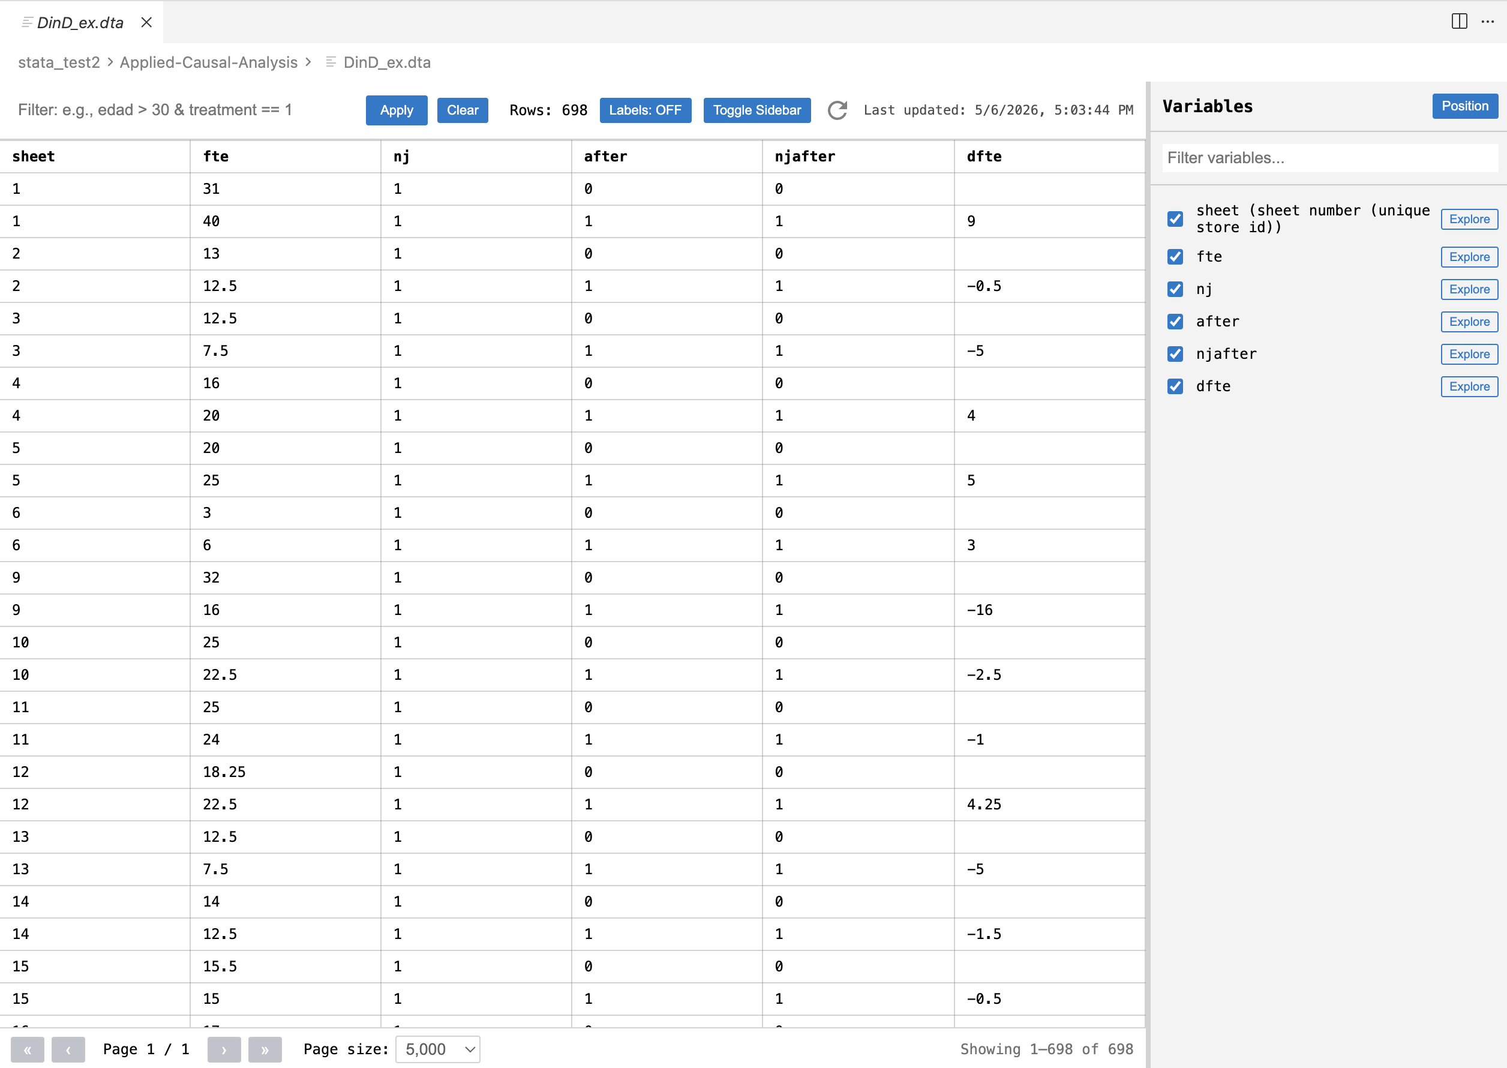
Task: Select the fte cell showing 18.25
Action: [x=286, y=772]
